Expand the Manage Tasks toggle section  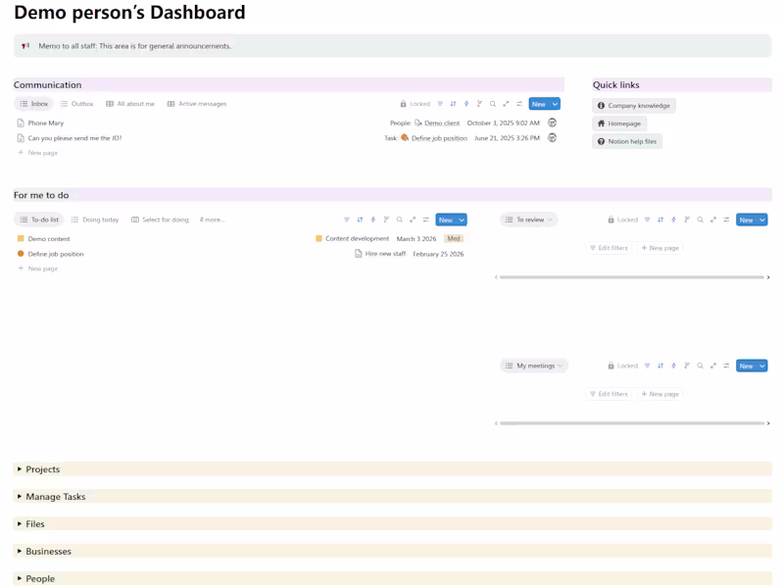(20, 497)
